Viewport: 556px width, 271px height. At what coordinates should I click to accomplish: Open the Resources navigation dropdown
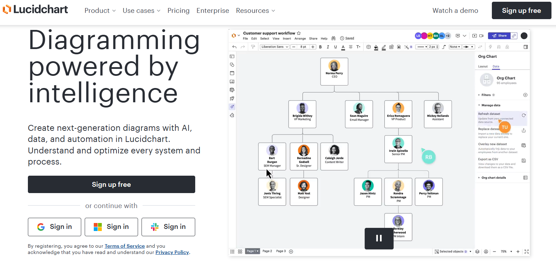(x=255, y=11)
